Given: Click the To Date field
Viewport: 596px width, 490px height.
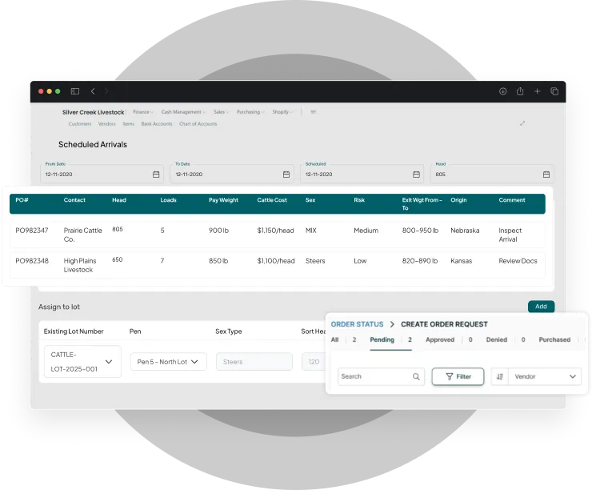Looking at the screenshot, I should point(232,174).
